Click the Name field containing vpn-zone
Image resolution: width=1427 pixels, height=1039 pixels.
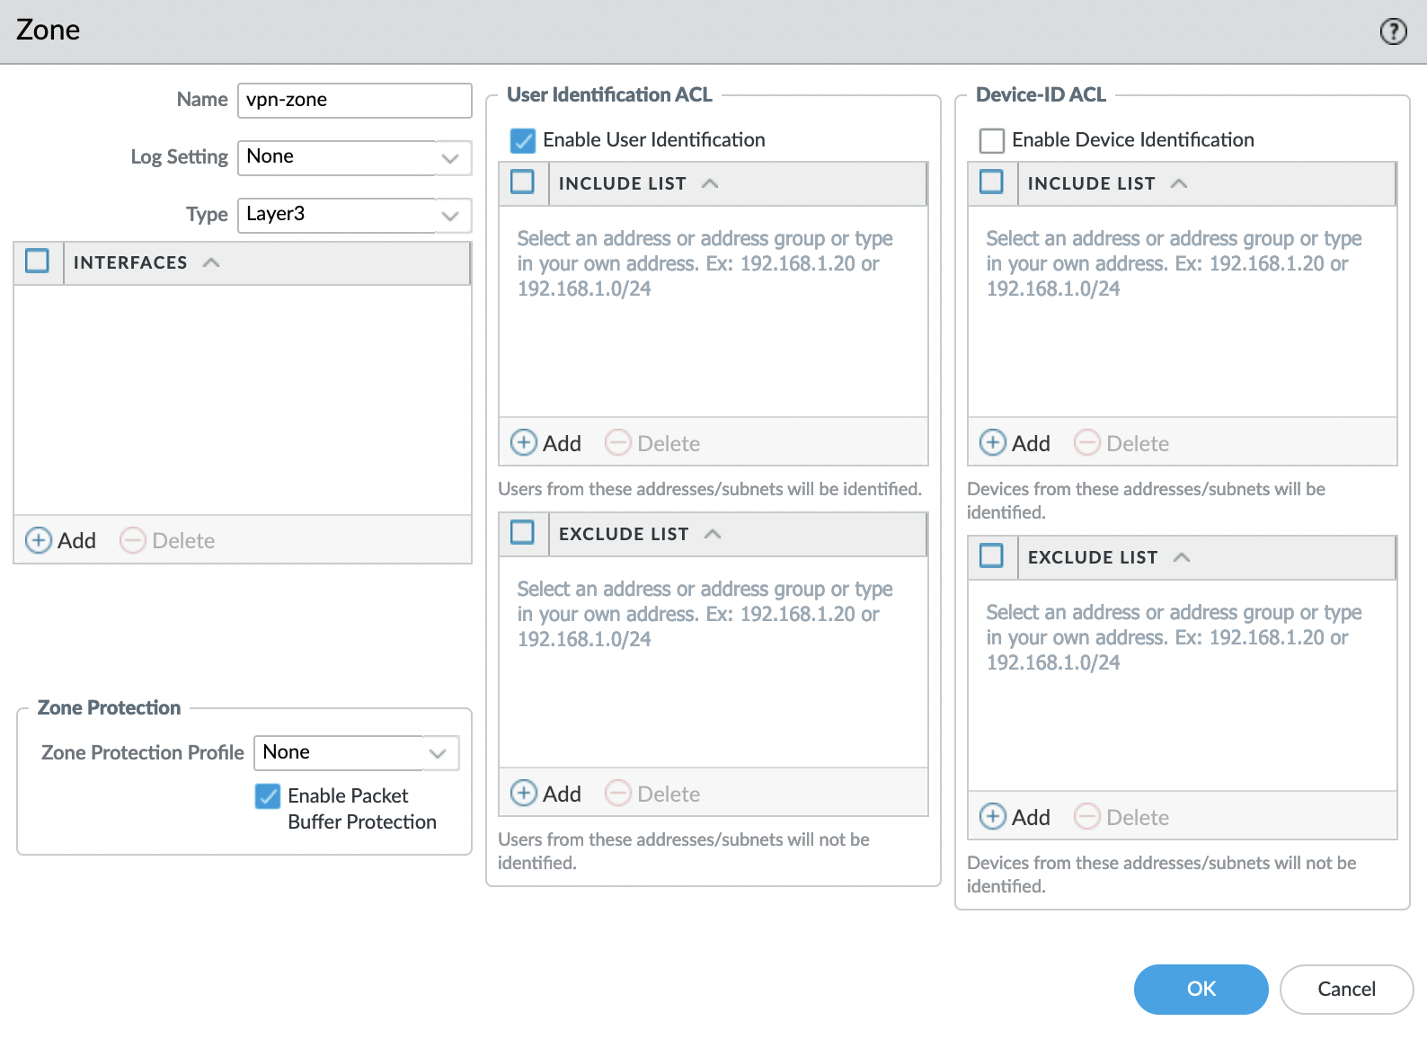tap(355, 100)
